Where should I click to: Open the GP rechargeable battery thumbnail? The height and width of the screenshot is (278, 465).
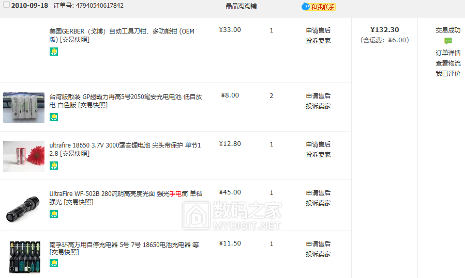[24, 107]
